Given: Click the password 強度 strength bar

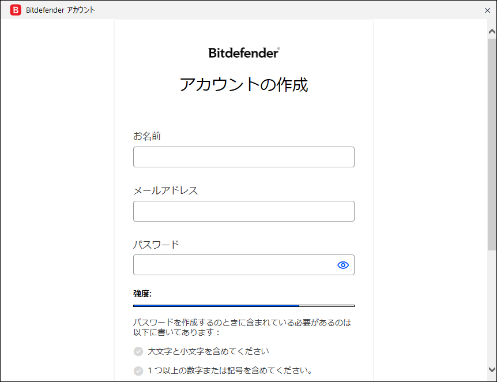Looking at the screenshot, I should tap(244, 306).
